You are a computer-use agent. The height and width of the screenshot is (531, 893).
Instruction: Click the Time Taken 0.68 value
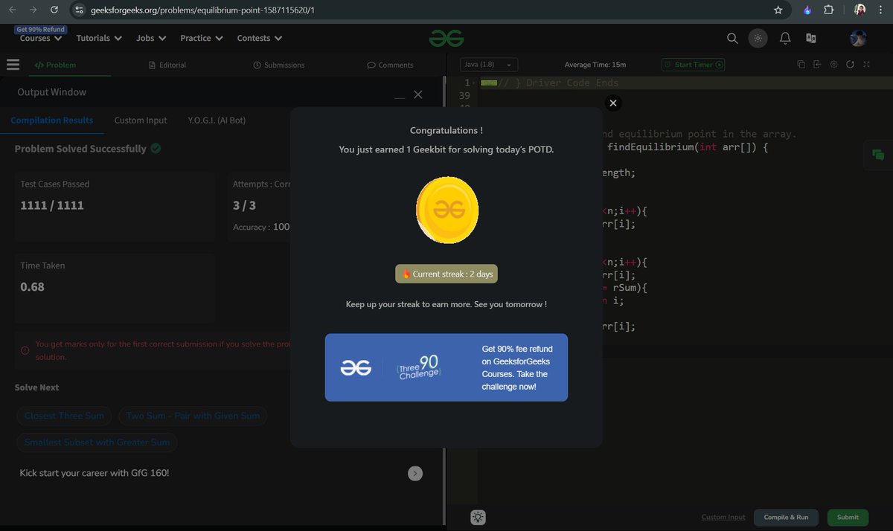point(33,286)
